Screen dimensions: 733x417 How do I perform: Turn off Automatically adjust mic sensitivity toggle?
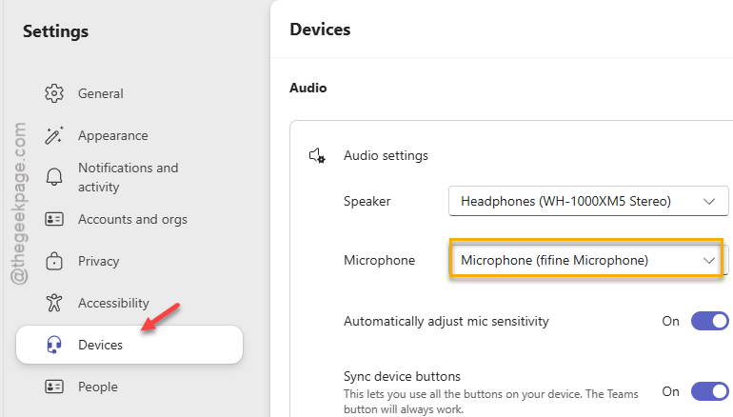click(x=709, y=321)
